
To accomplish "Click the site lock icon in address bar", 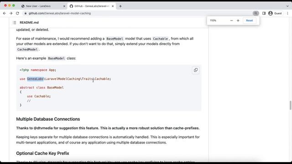I will click(26, 13).
